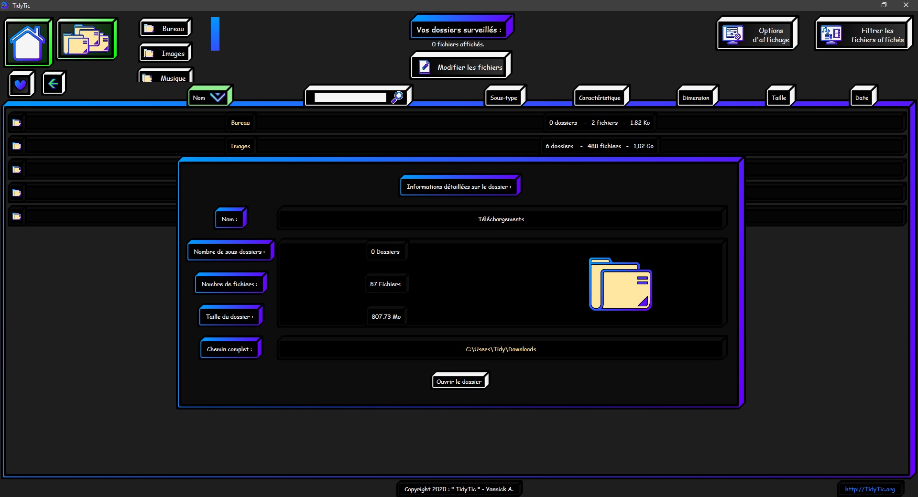Click Ouvrir le dossier button

click(459, 381)
